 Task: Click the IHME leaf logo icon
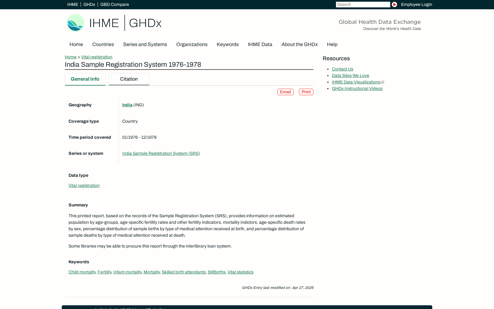click(x=75, y=23)
